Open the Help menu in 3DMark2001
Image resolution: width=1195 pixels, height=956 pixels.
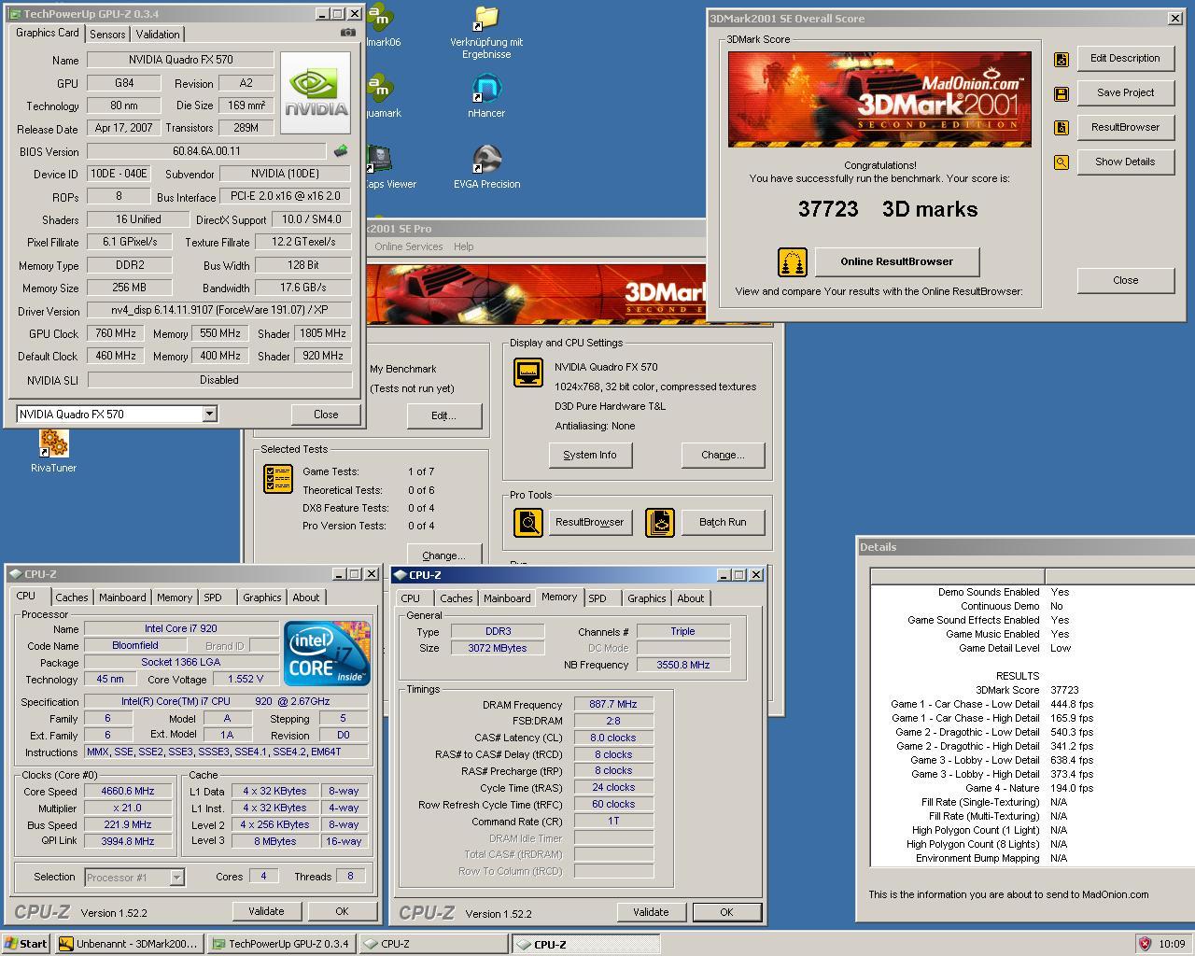coord(463,246)
